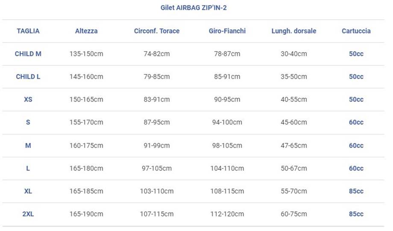Click the Altezza column header
Viewport: 393px width, 231px height.
coord(86,31)
